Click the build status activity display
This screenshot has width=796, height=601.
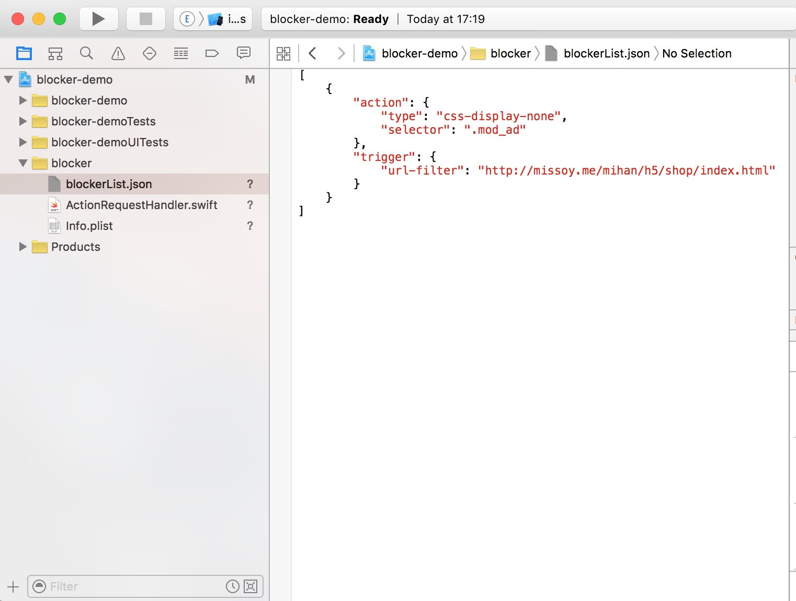click(x=528, y=19)
